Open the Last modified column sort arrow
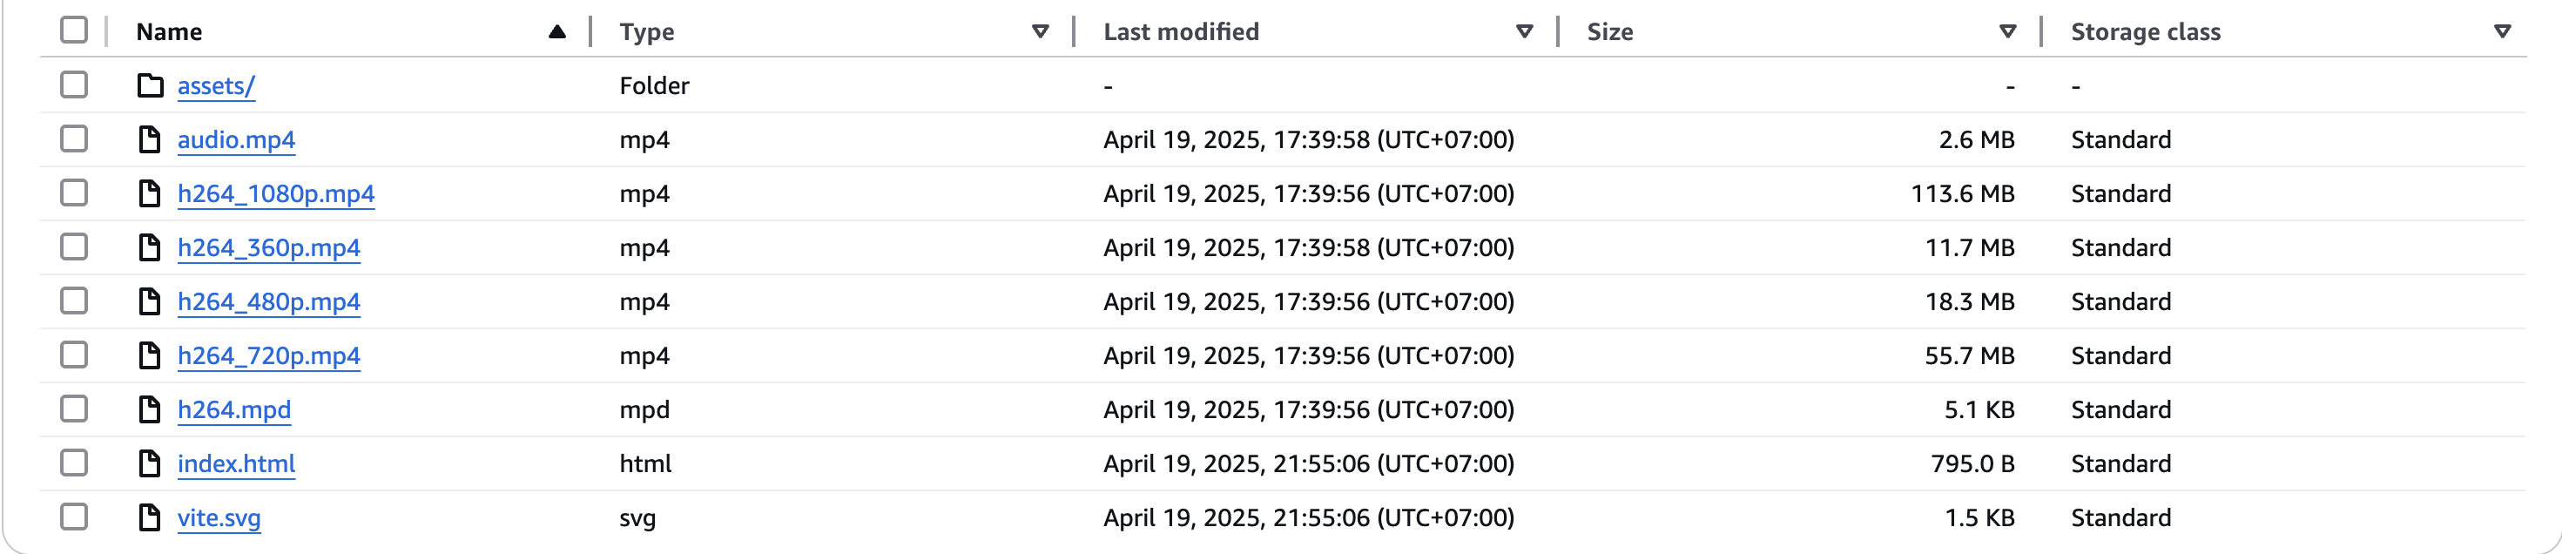Image resolution: width=2562 pixels, height=554 pixels. pyautogui.click(x=1524, y=32)
